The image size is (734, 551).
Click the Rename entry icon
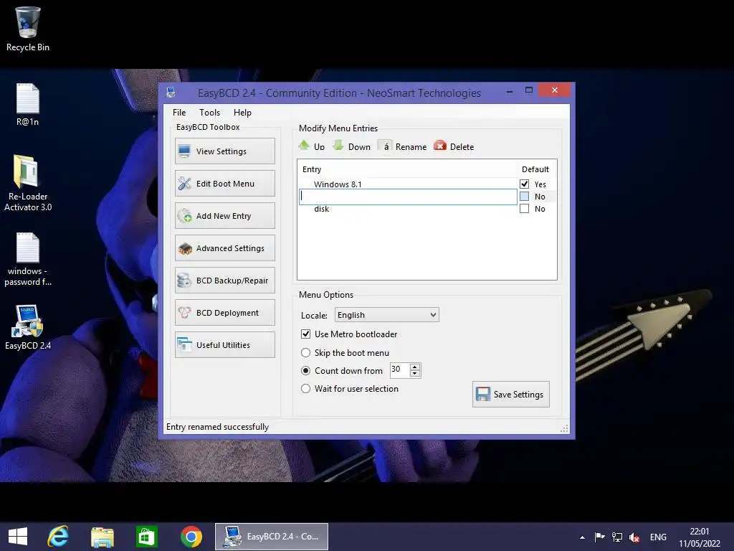click(x=385, y=146)
